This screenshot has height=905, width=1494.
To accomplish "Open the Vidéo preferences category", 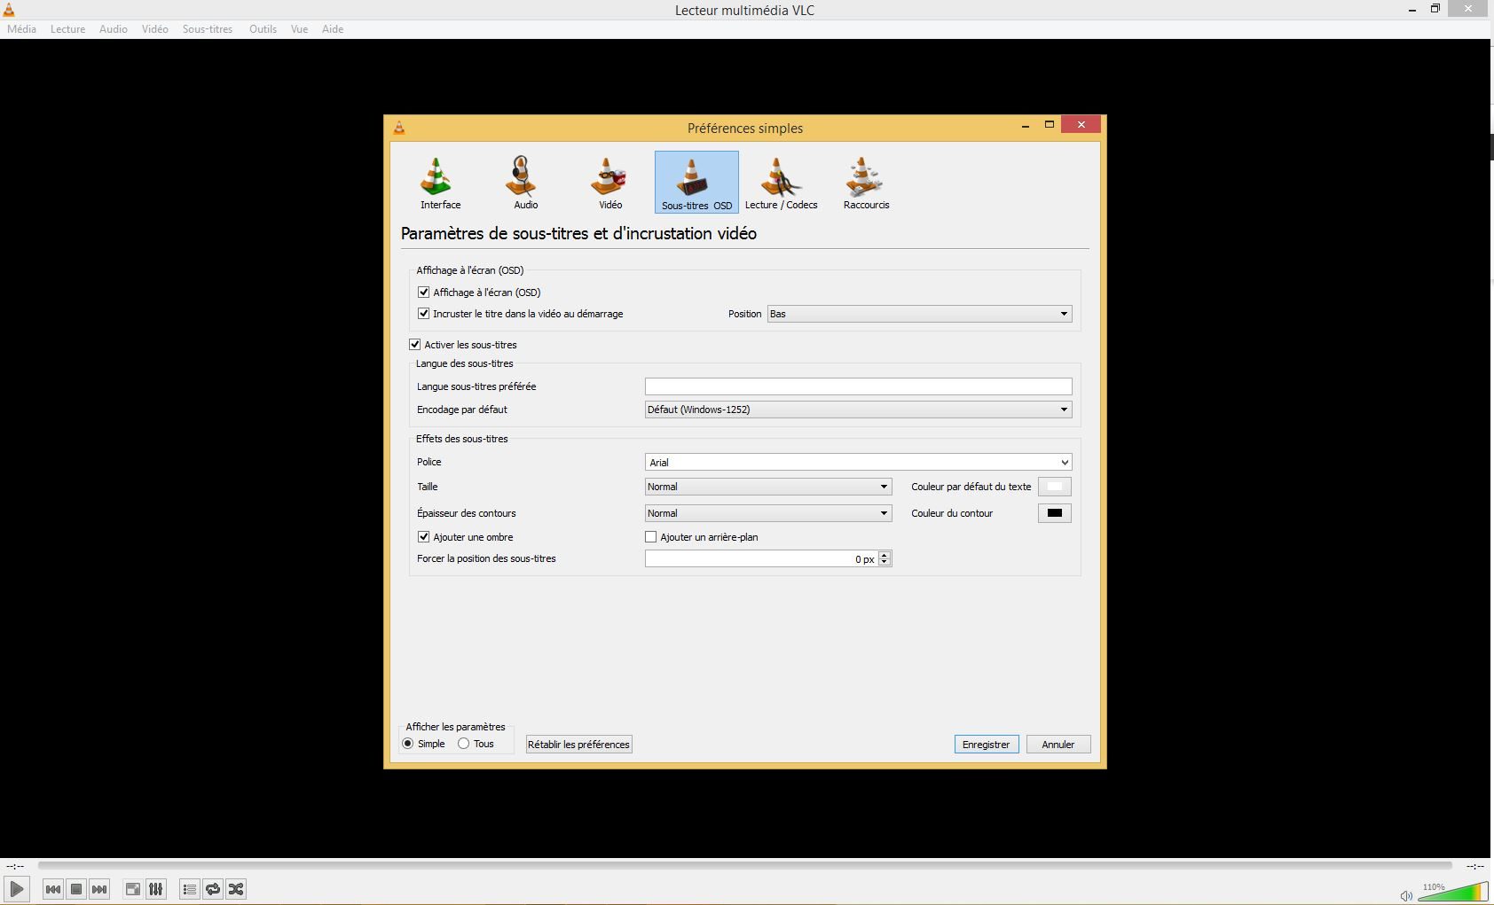I will (610, 183).
